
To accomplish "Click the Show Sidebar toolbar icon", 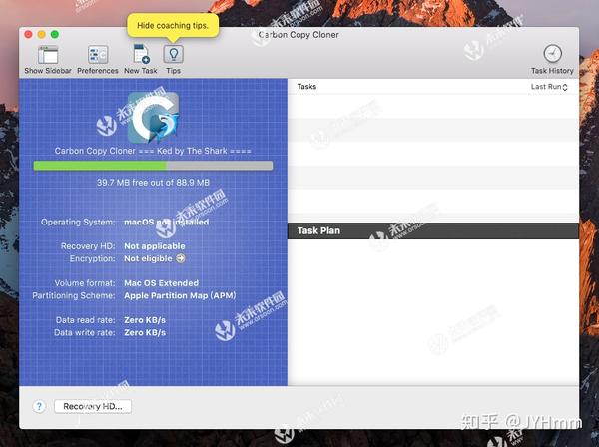I will pos(48,55).
